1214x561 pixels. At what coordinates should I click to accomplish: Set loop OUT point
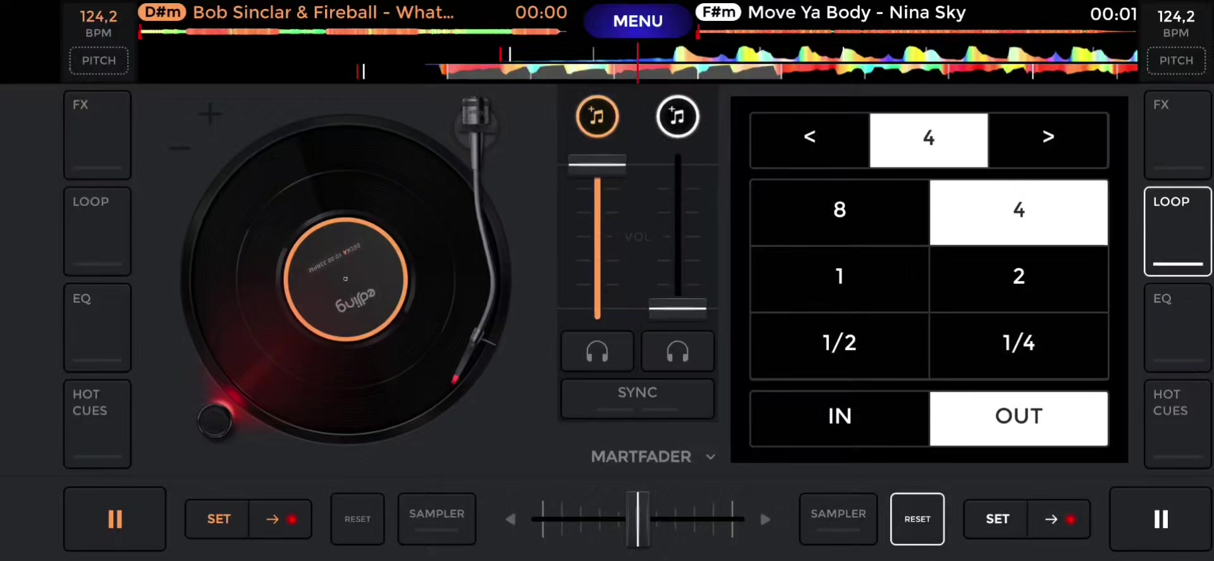[x=1019, y=418]
